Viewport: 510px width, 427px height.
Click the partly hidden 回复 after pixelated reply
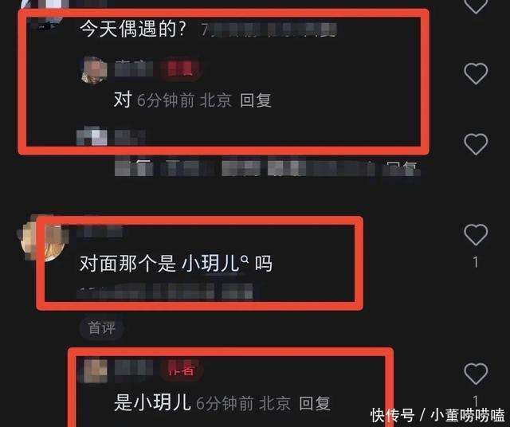pos(402,168)
